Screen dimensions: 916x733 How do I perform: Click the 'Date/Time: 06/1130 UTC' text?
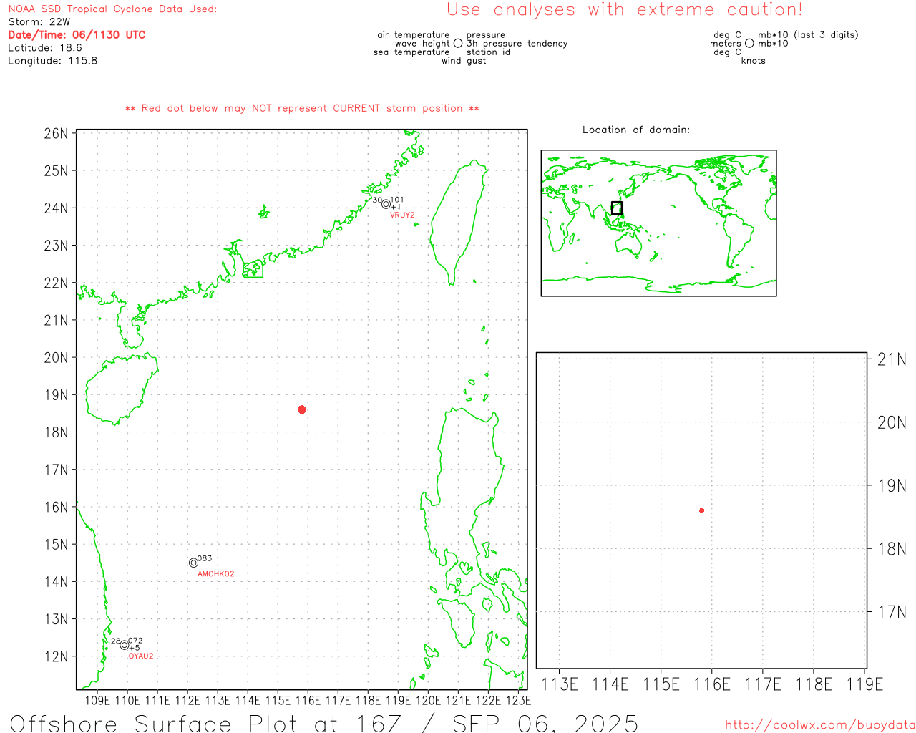pyautogui.click(x=77, y=34)
